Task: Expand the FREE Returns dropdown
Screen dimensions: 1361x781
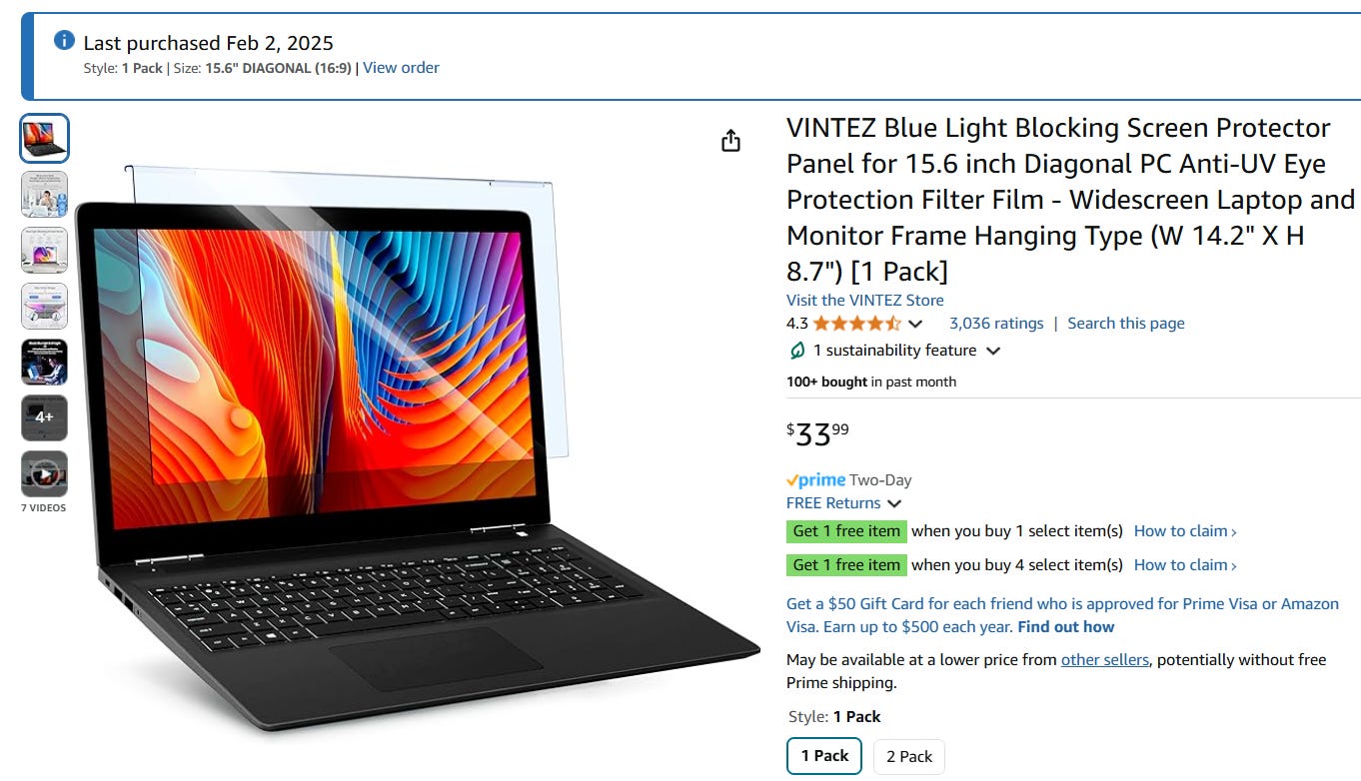Action: 894,503
